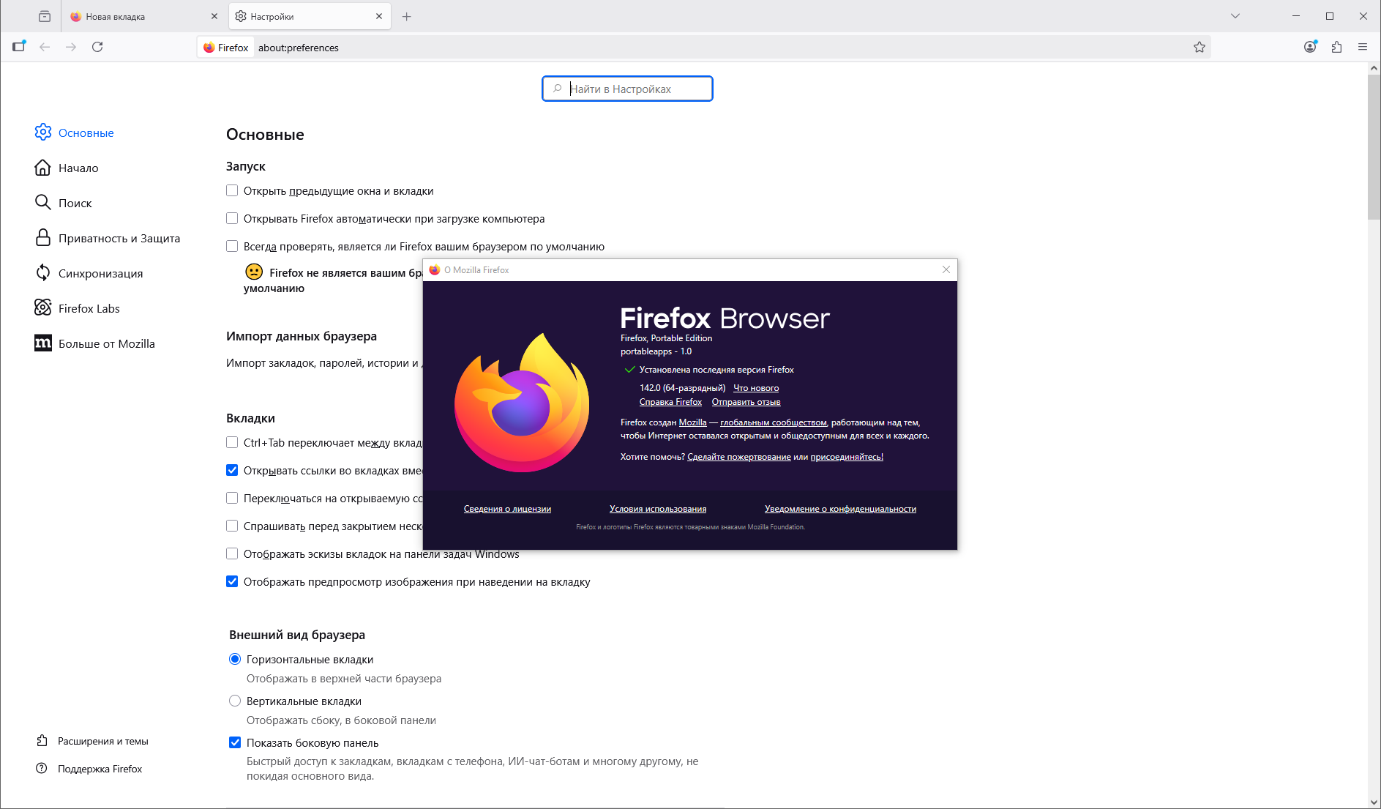Open the account profile icon

tap(1310, 47)
